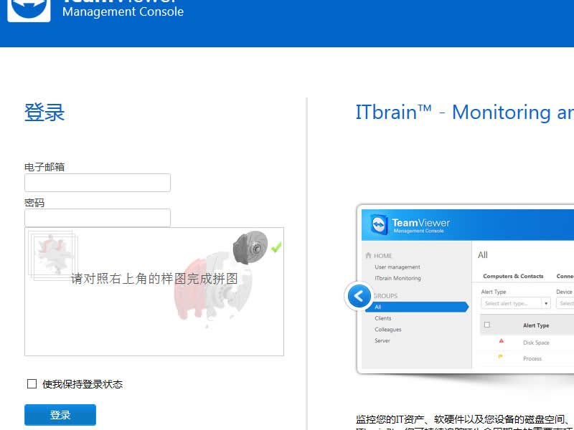Click the yellow flag icon beside Process
Screen dimensions: 574x430
pyautogui.click(x=501, y=358)
